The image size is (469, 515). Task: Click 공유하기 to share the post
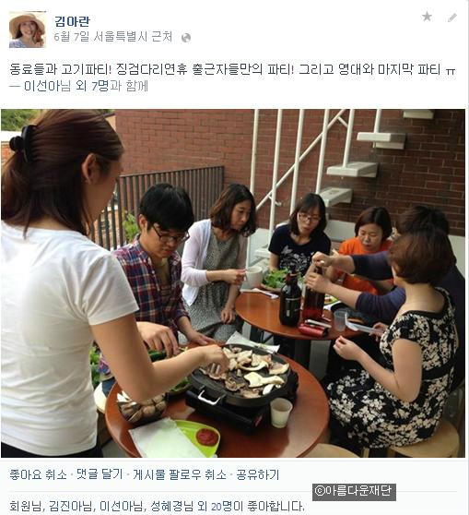click(x=258, y=474)
